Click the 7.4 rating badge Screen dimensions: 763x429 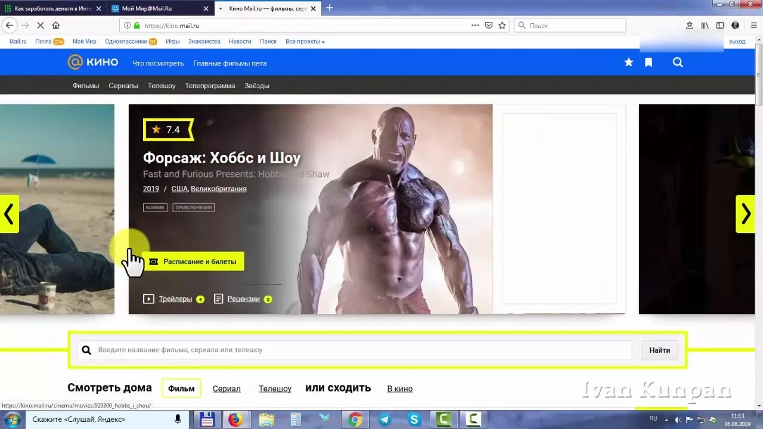[168, 130]
